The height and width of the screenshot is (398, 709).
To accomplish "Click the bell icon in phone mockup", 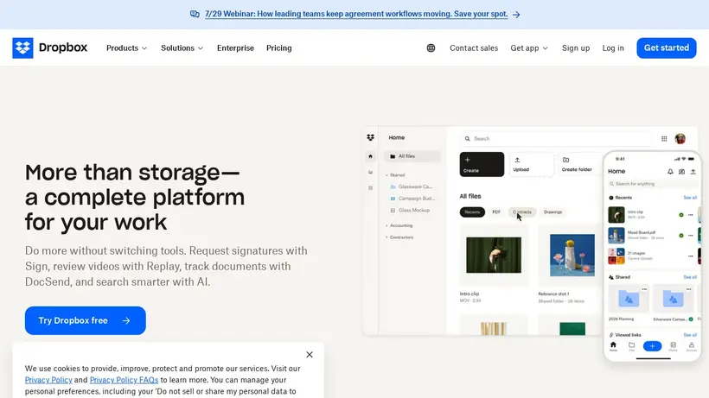I will point(670,172).
